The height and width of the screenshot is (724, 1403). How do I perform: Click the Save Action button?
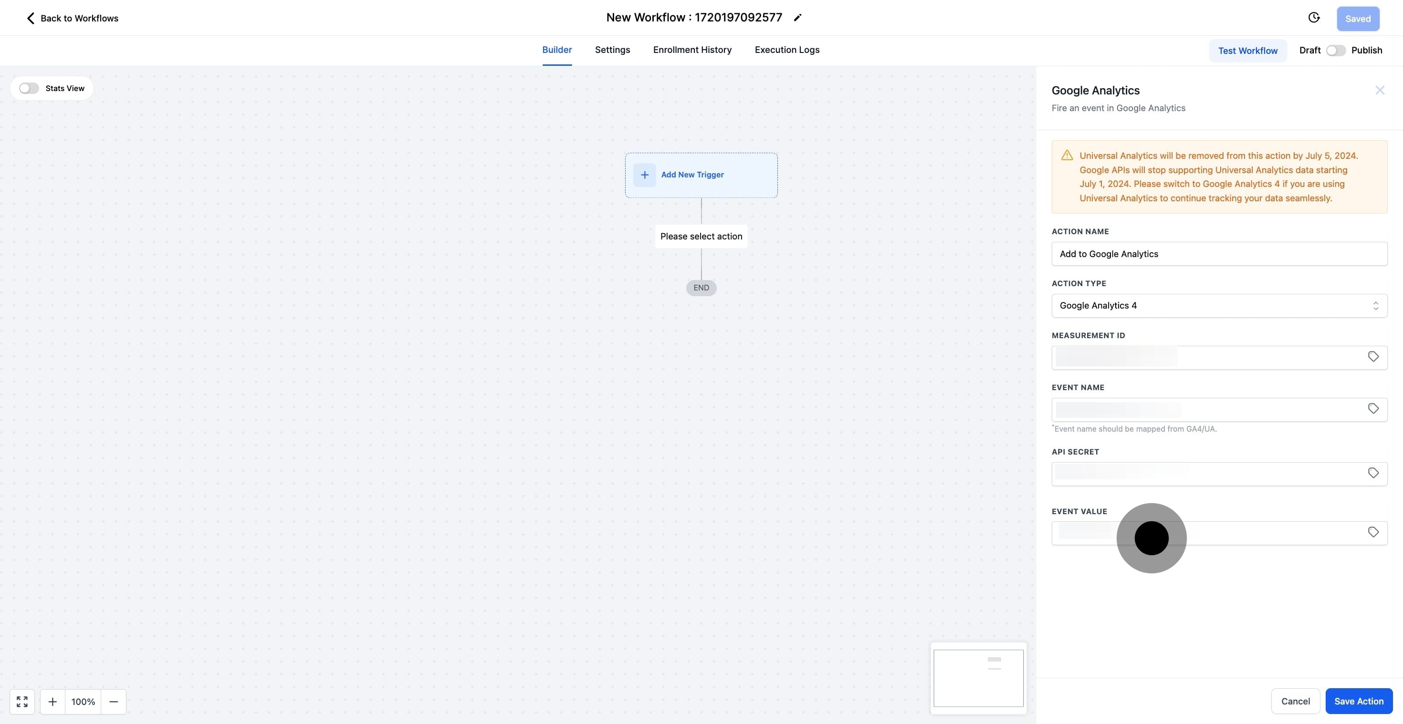click(1359, 701)
